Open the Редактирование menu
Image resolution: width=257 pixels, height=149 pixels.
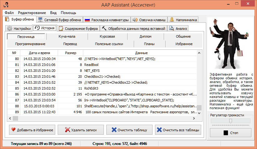(32, 13)
